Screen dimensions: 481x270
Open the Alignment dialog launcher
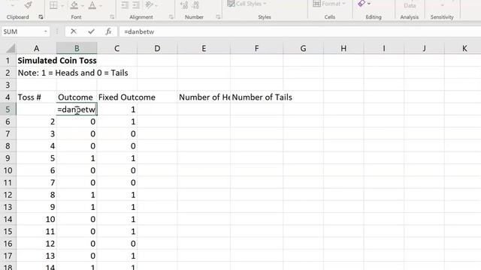point(171,17)
